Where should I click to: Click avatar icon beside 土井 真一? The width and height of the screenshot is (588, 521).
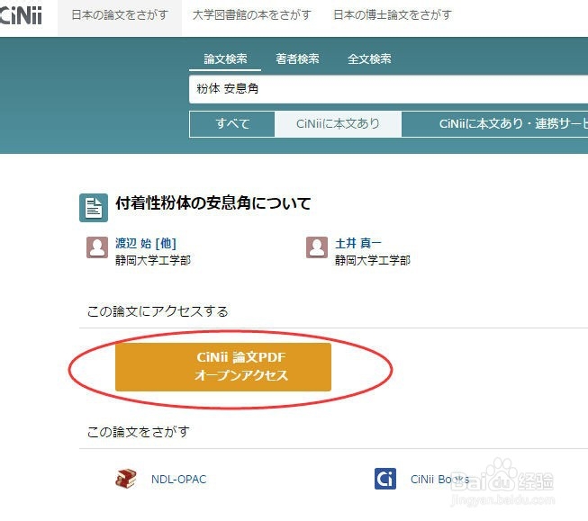click(317, 247)
